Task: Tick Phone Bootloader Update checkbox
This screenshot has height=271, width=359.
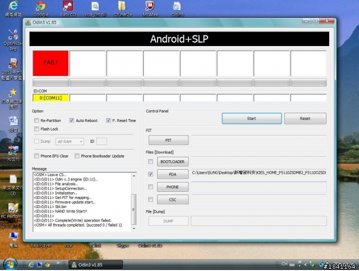Action: pyautogui.click(x=77, y=156)
